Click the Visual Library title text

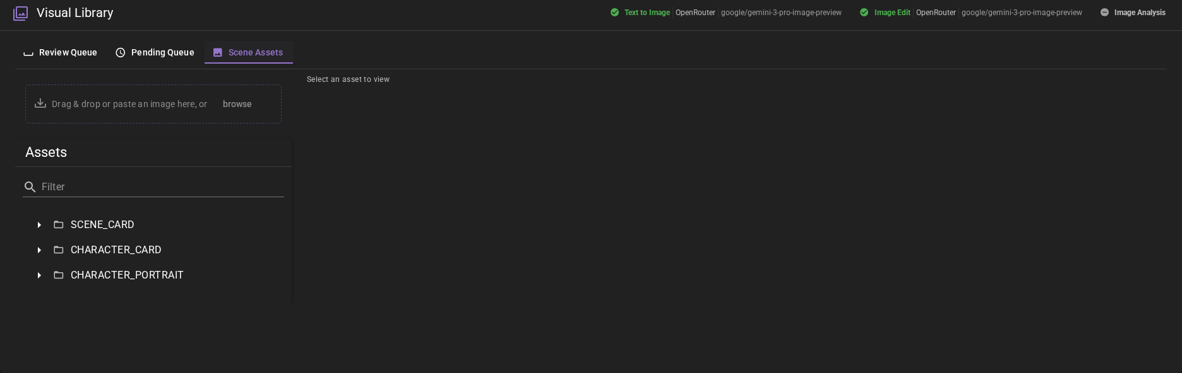(x=75, y=13)
